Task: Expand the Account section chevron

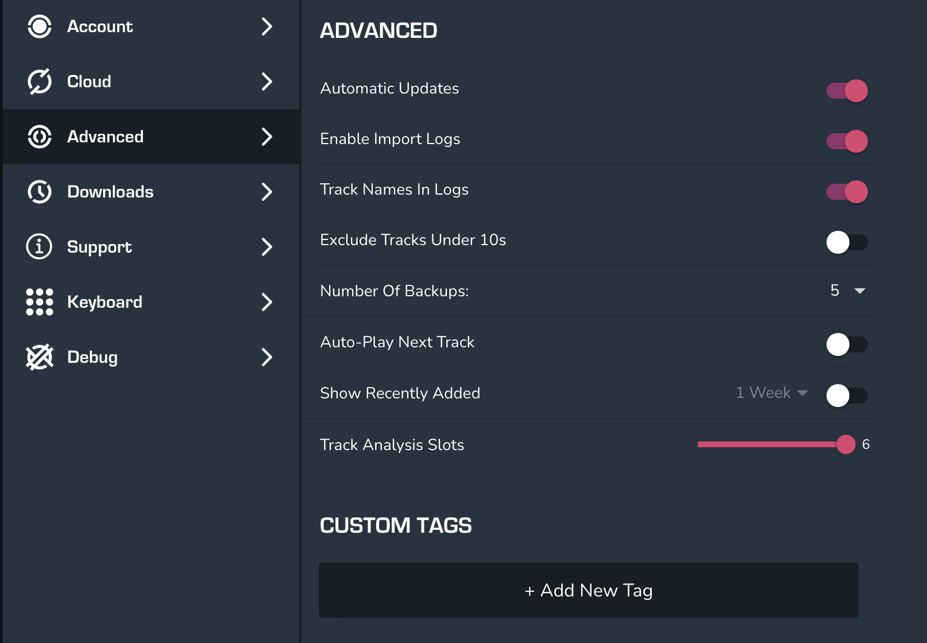Action: [266, 26]
